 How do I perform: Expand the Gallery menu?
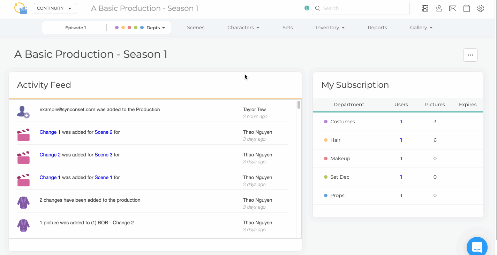(x=421, y=28)
